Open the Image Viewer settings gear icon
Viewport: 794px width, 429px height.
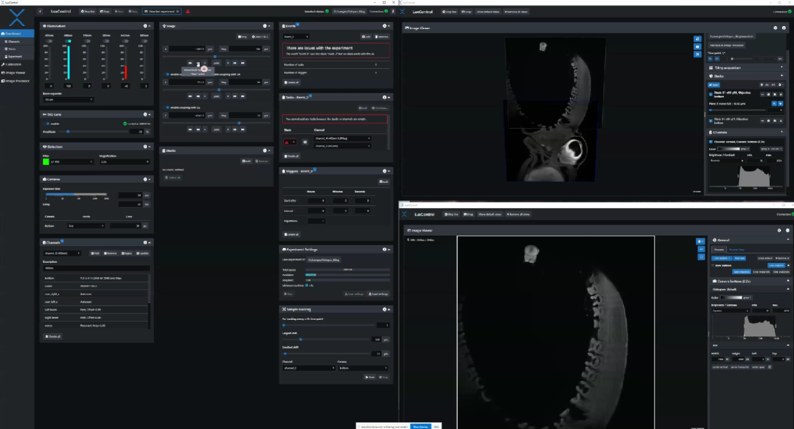(775, 28)
